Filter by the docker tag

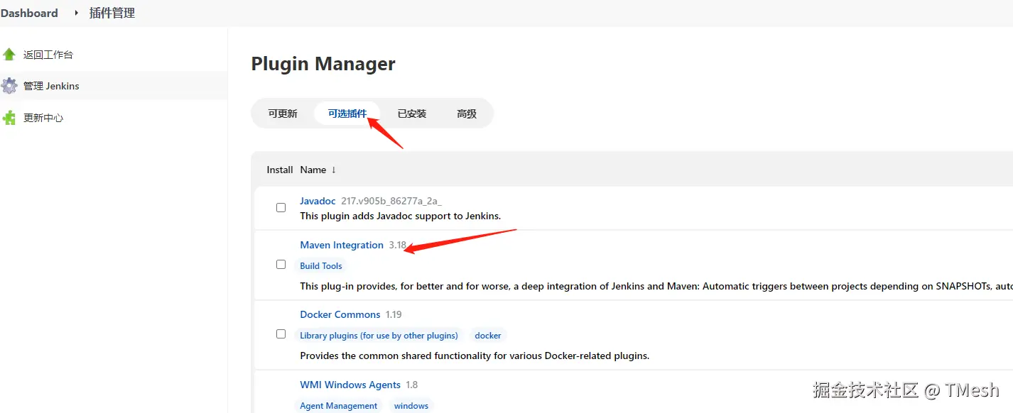point(488,336)
